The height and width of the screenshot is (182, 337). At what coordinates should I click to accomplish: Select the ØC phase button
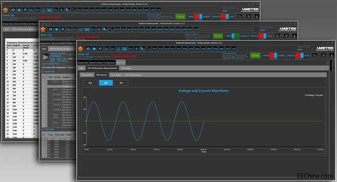121,83
